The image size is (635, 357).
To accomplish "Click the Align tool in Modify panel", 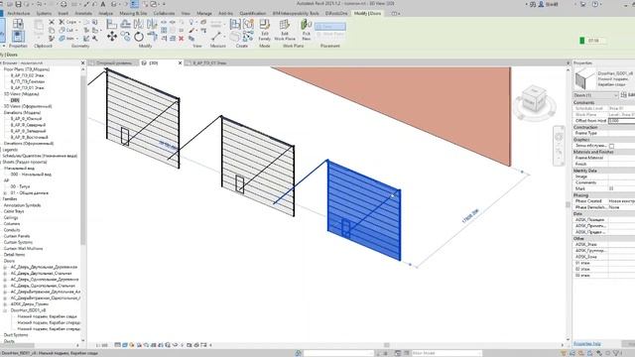I will 112,24.
